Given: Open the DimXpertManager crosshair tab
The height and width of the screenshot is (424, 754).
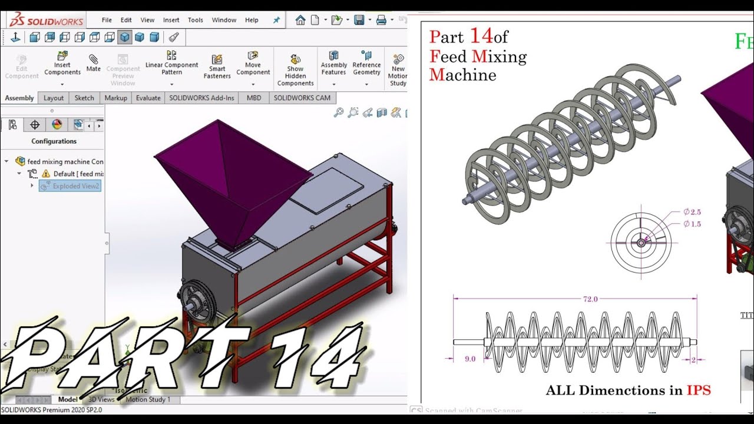Looking at the screenshot, I should [35, 125].
